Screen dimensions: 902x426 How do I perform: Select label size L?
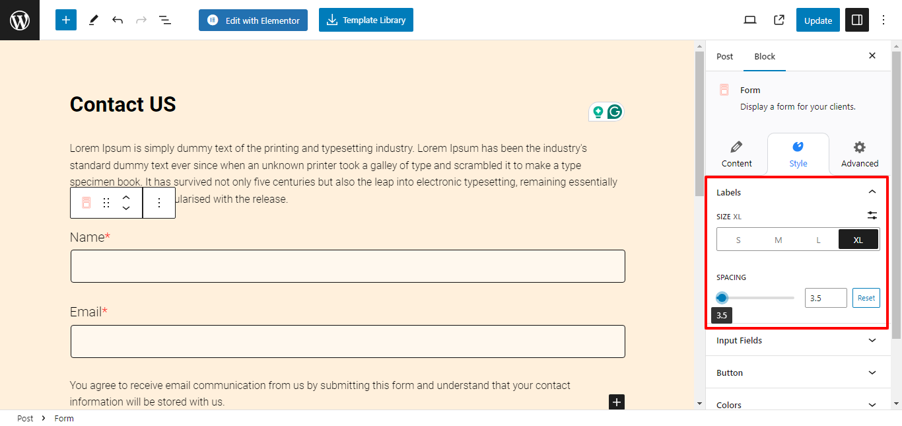pyautogui.click(x=818, y=240)
